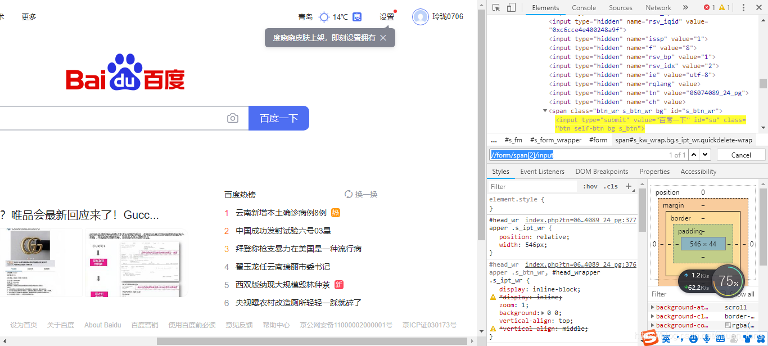Image resolution: width=768 pixels, height=346 pixels.
Task: Click the 良 air quality badge
Action: tap(357, 17)
